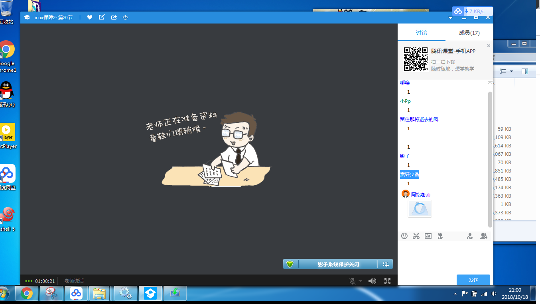Viewport: 540px width, 304px height.
Task: Open the Snipping Tool in taskbar
Action: click(x=51, y=294)
